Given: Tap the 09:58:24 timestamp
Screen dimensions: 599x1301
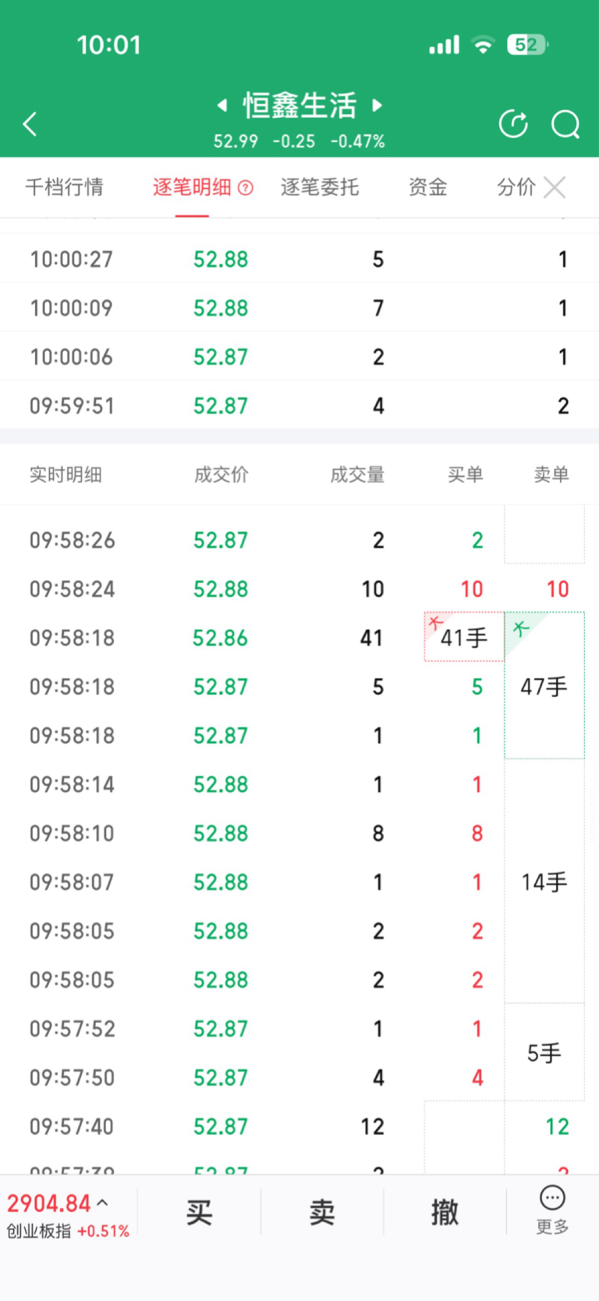Looking at the screenshot, I should coord(73,588).
